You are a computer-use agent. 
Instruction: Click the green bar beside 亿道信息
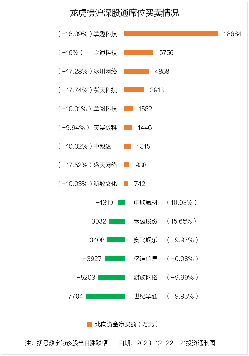click(x=115, y=259)
